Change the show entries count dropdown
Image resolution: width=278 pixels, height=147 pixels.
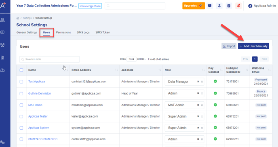[131, 59]
